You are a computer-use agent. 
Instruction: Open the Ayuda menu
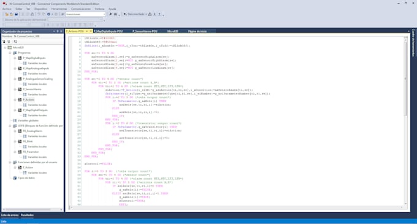pyautogui.click(x=112, y=9)
